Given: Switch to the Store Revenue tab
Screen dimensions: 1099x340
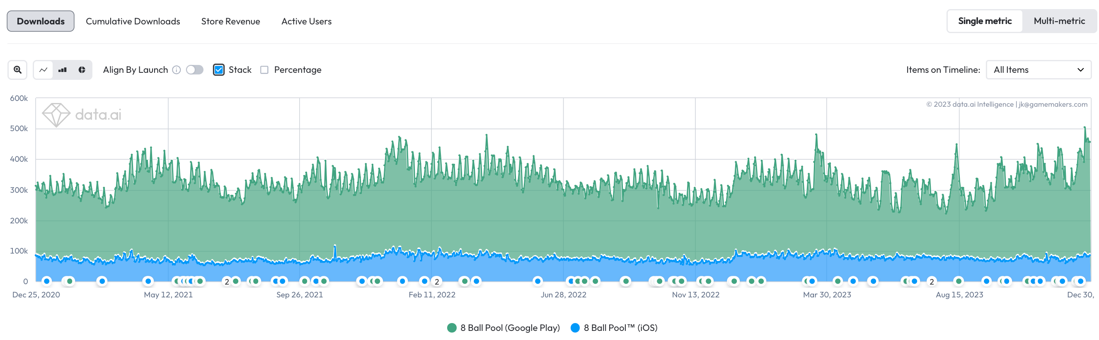Looking at the screenshot, I should pos(230,22).
